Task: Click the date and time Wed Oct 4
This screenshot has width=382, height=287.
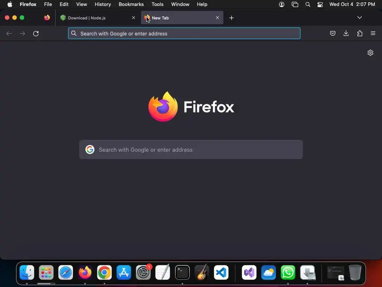Action: (352, 4)
